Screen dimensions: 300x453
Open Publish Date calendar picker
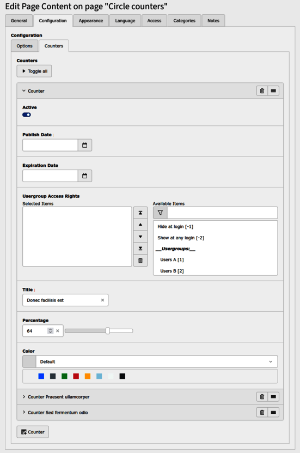click(x=85, y=145)
